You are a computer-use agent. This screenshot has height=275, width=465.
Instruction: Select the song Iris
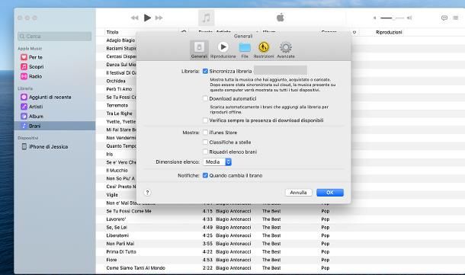pyautogui.click(x=110, y=154)
